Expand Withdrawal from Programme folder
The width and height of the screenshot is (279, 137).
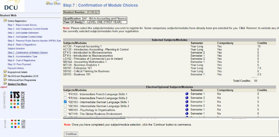tap(5, 80)
